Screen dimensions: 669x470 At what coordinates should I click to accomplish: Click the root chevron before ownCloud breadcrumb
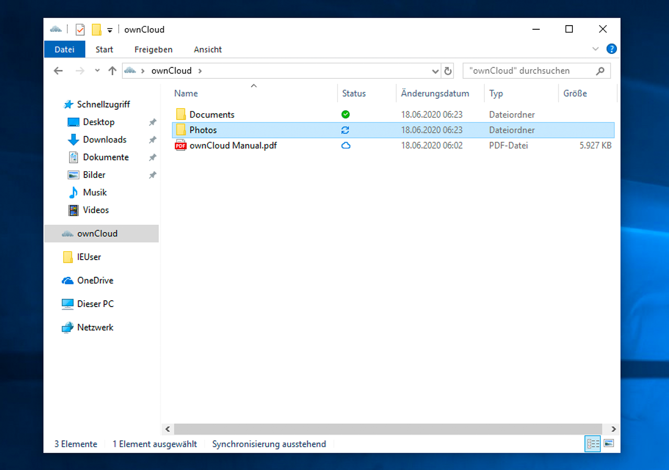[143, 70]
